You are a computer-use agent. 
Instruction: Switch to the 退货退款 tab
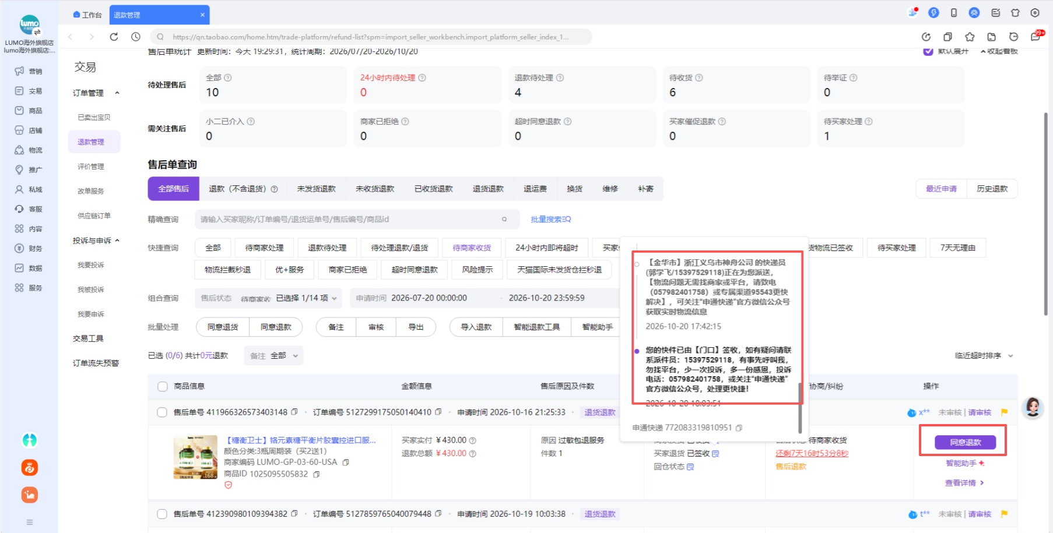488,189
